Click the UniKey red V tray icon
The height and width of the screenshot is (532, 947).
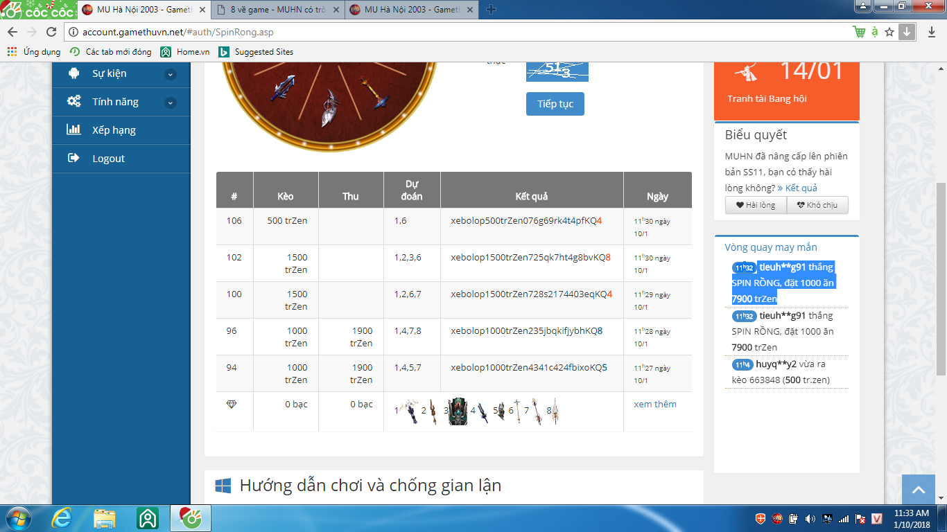tap(877, 518)
